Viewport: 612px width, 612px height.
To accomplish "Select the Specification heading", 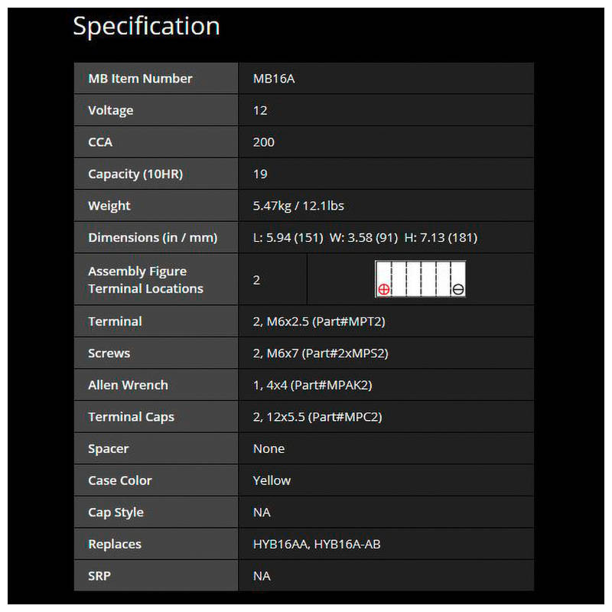I will coord(146,26).
